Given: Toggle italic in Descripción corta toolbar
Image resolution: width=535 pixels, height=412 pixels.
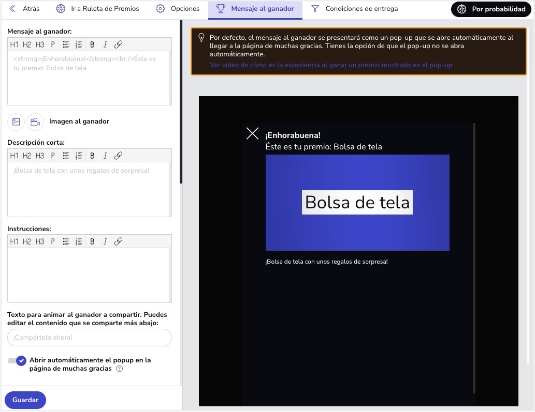Looking at the screenshot, I should 105,156.
